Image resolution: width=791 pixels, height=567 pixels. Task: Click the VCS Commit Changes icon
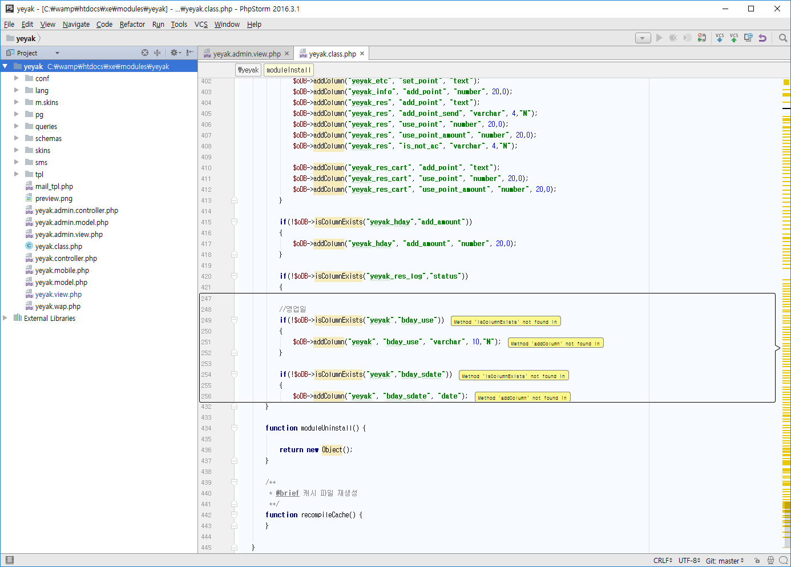click(x=734, y=38)
